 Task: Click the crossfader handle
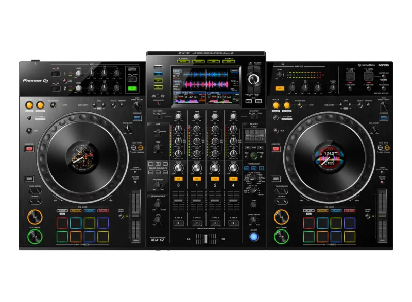(x=205, y=239)
